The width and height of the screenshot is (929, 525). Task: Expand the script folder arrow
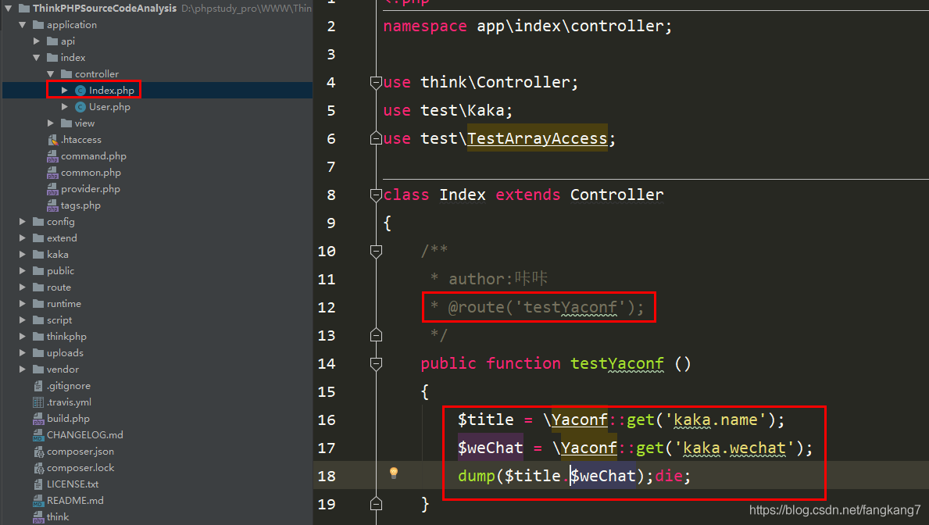click(x=23, y=320)
